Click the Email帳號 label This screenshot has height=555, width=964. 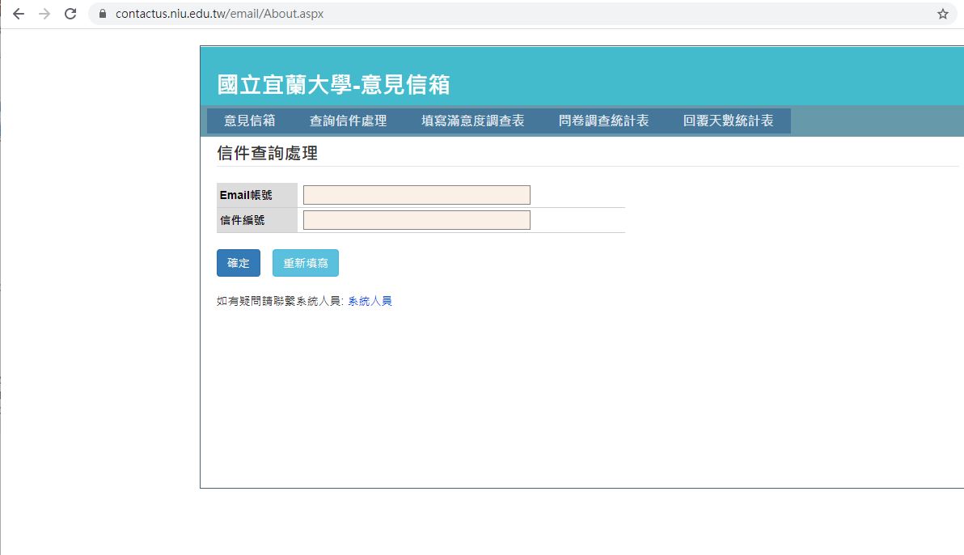(x=246, y=195)
